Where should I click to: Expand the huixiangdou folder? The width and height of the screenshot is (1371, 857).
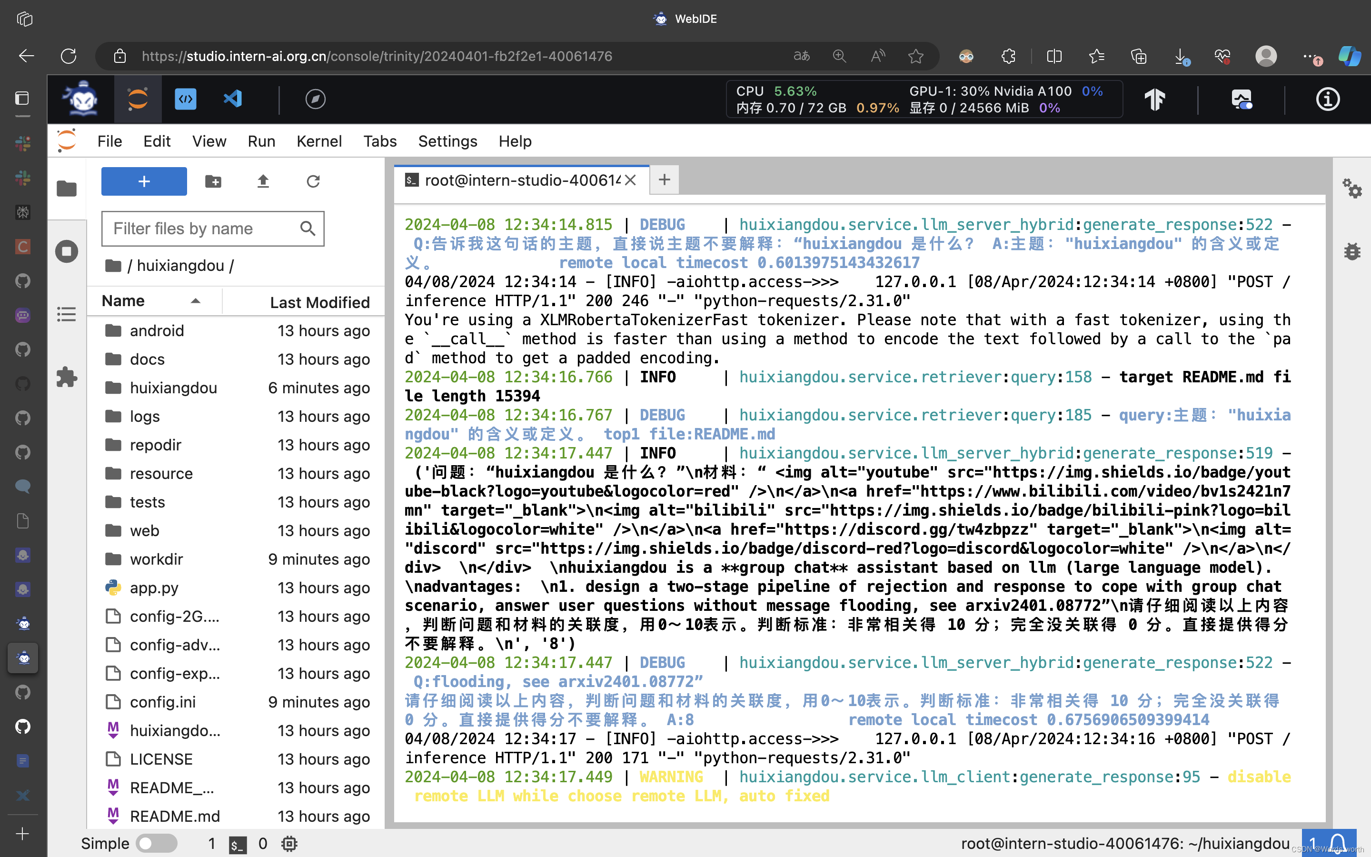pos(173,388)
